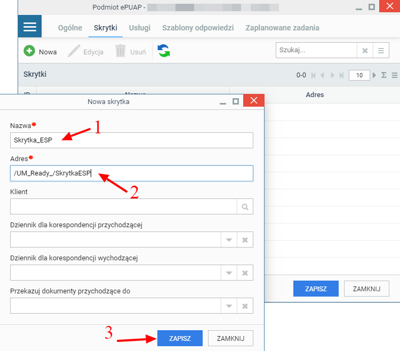Switch to Zaplanowane zadania tab

coord(282,28)
